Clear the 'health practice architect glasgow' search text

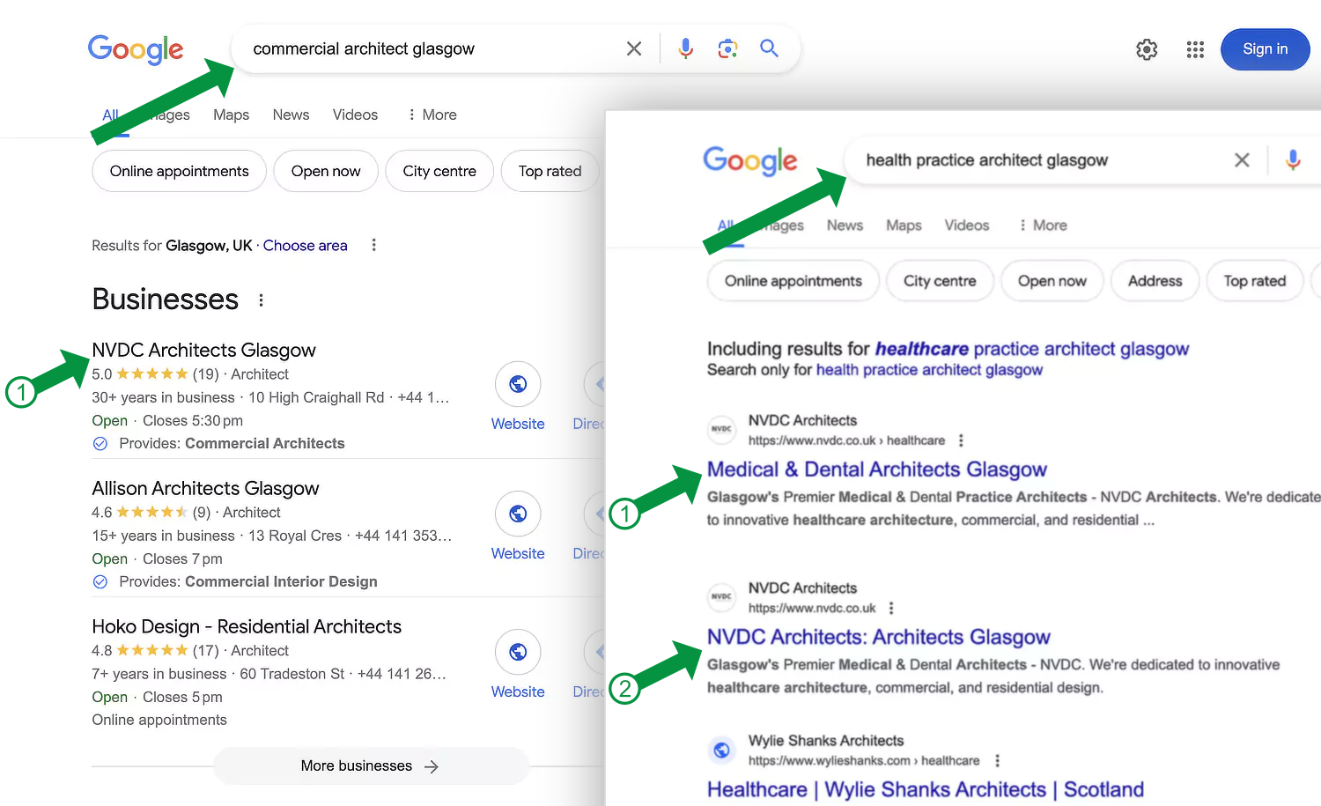click(1242, 159)
